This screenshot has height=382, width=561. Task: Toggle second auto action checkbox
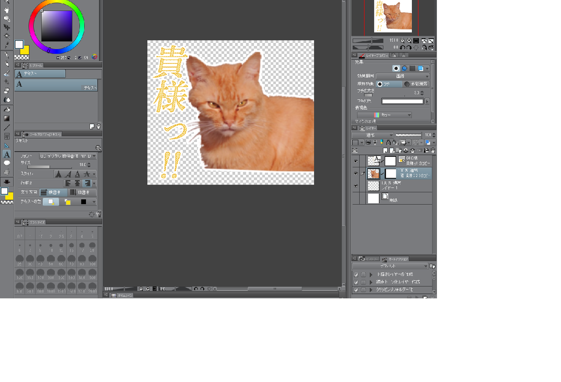pyautogui.click(x=356, y=282)
